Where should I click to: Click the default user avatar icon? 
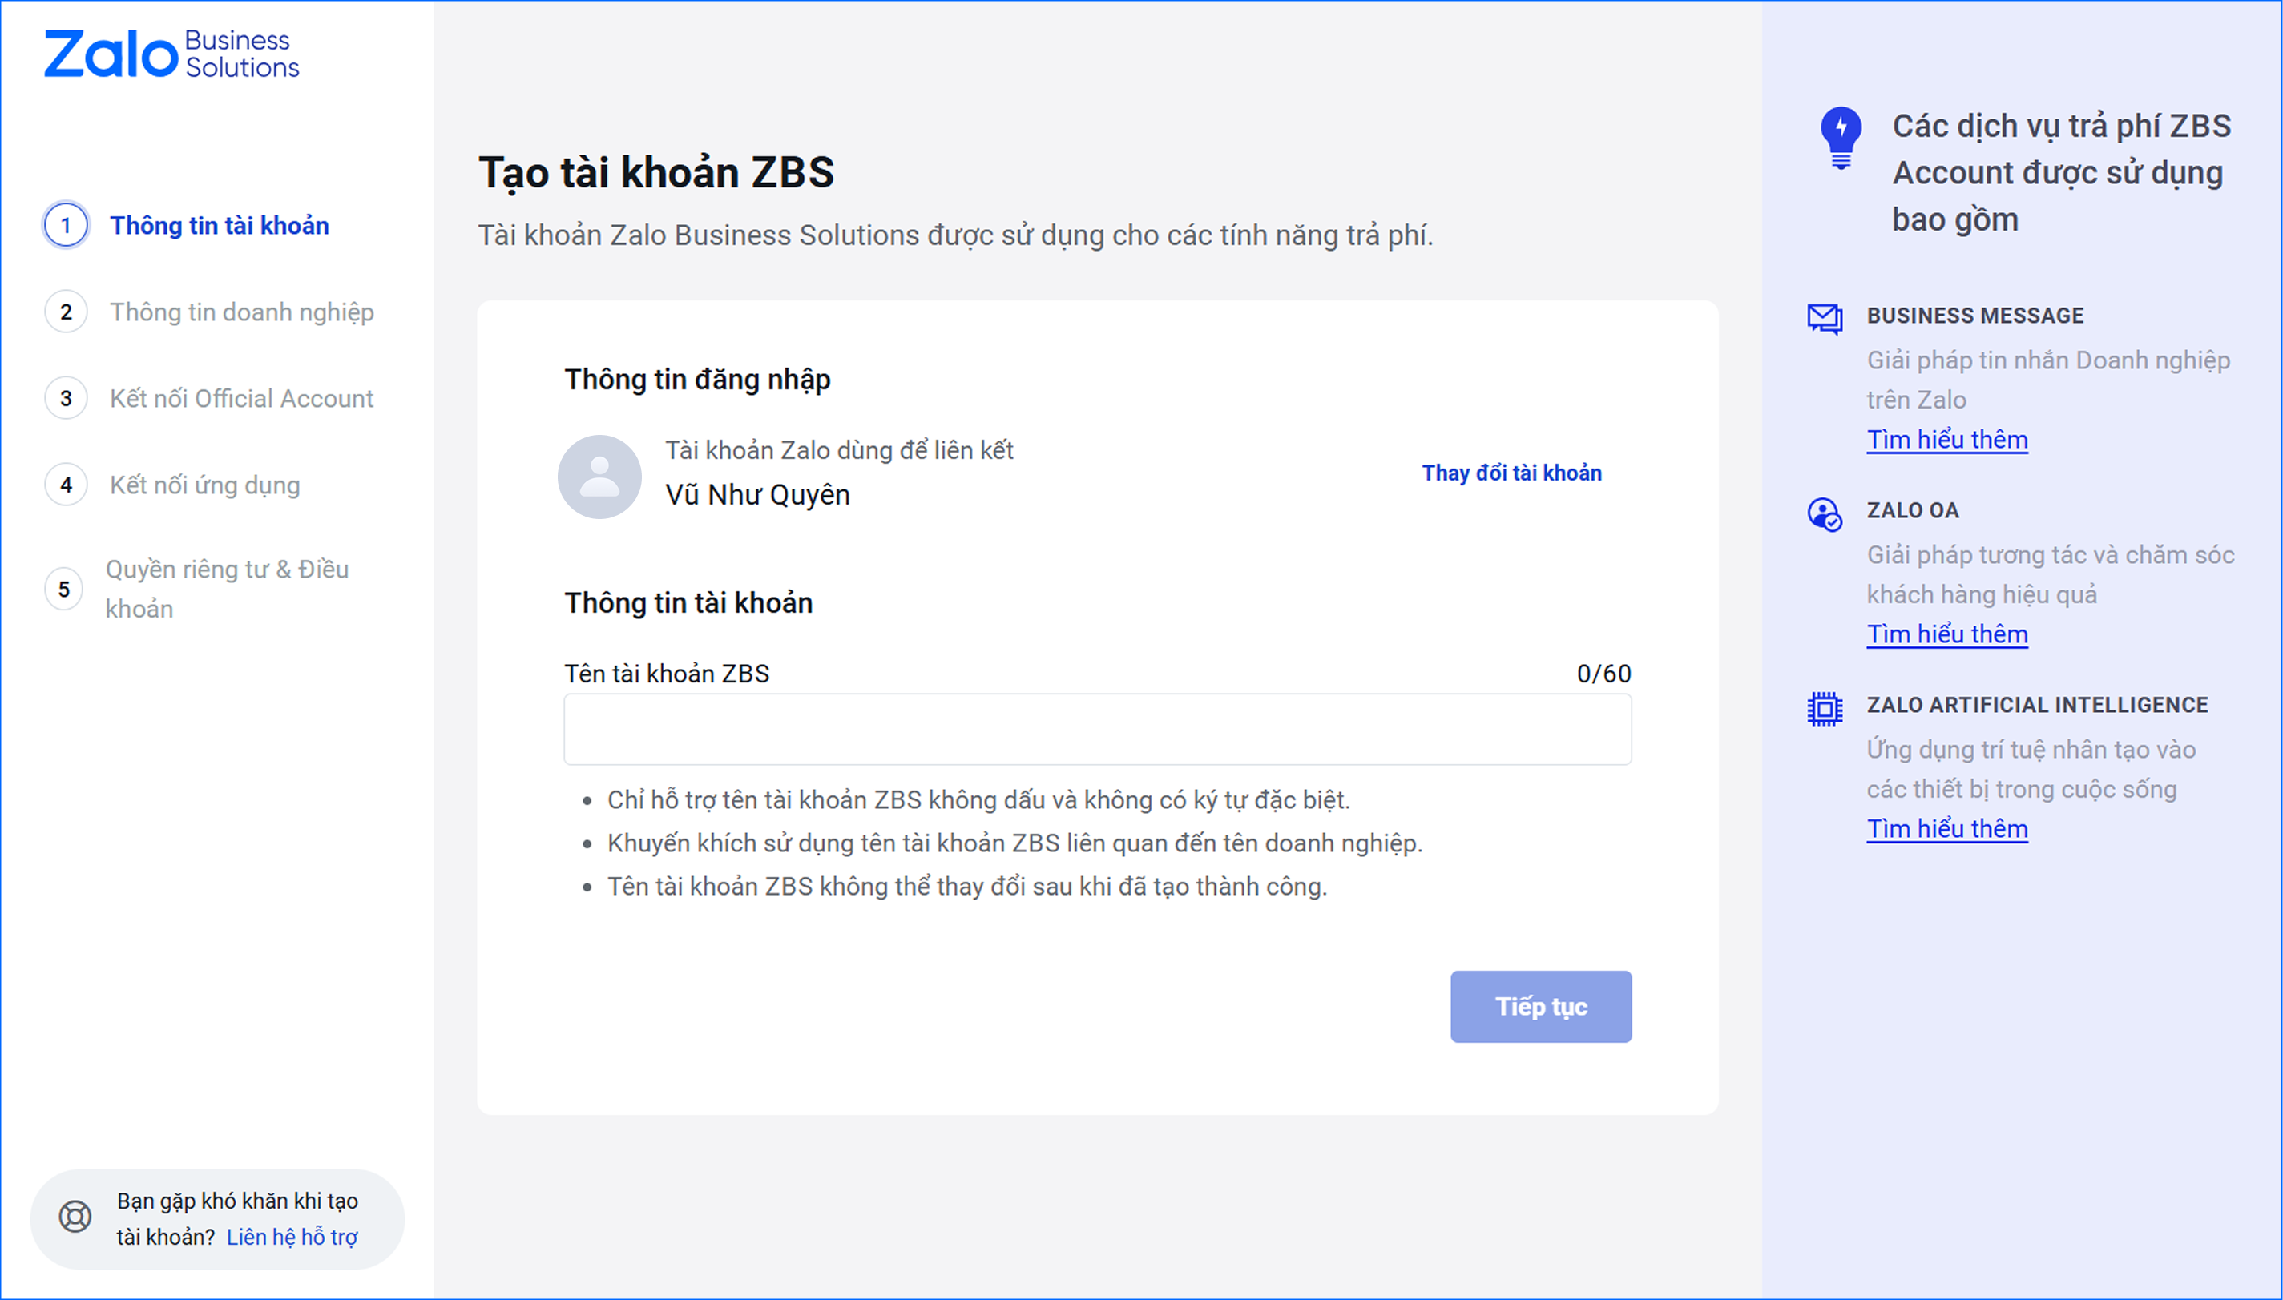tap(599, 477)
